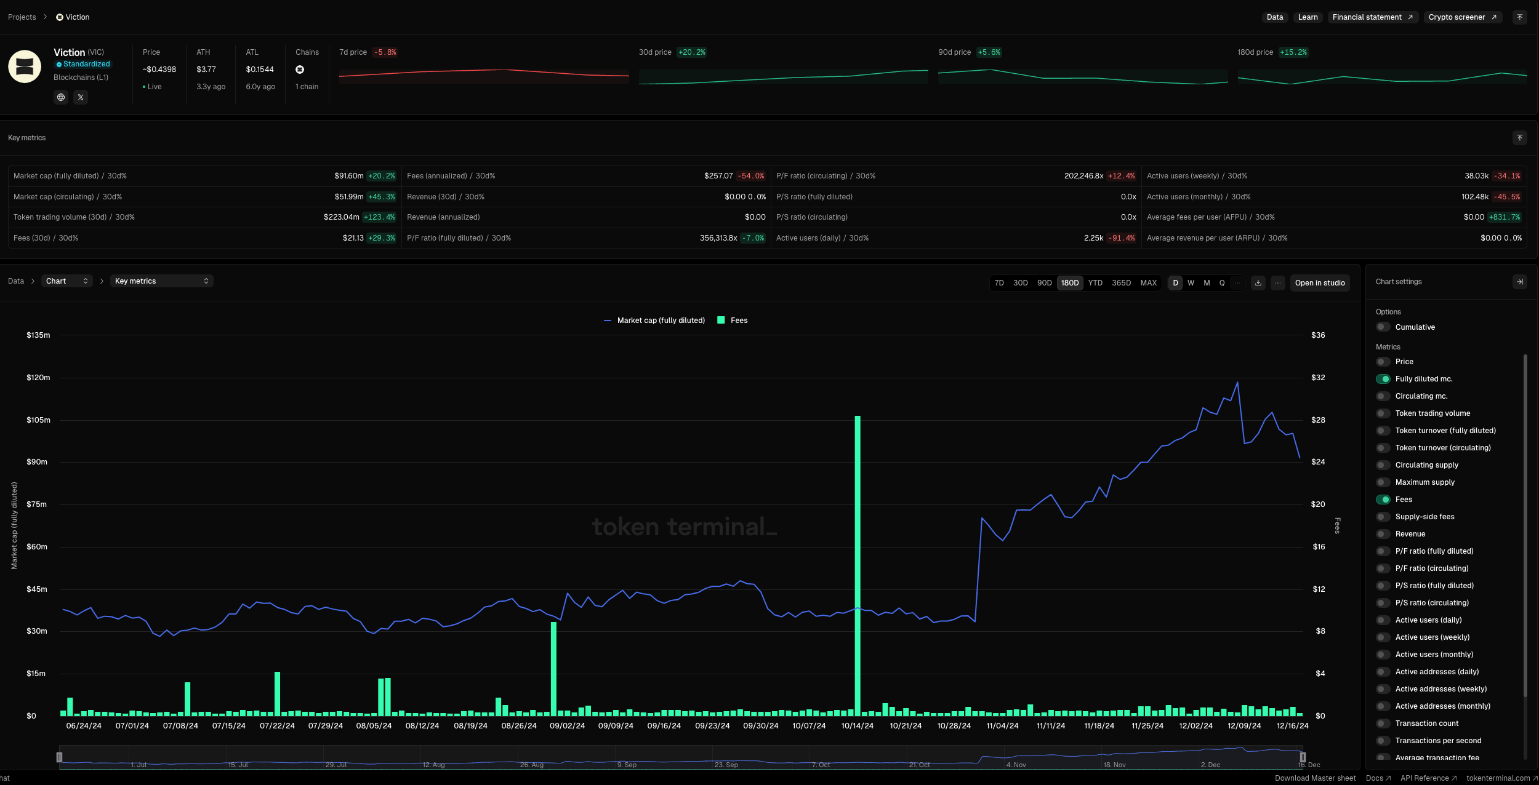Collapse the Chart settings panel arrow

coord(1519,282)
